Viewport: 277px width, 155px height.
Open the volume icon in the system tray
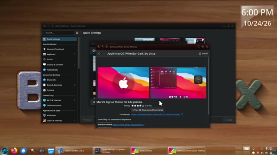262,153
